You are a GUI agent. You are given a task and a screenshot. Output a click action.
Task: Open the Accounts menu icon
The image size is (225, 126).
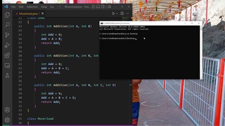point(7,110)
